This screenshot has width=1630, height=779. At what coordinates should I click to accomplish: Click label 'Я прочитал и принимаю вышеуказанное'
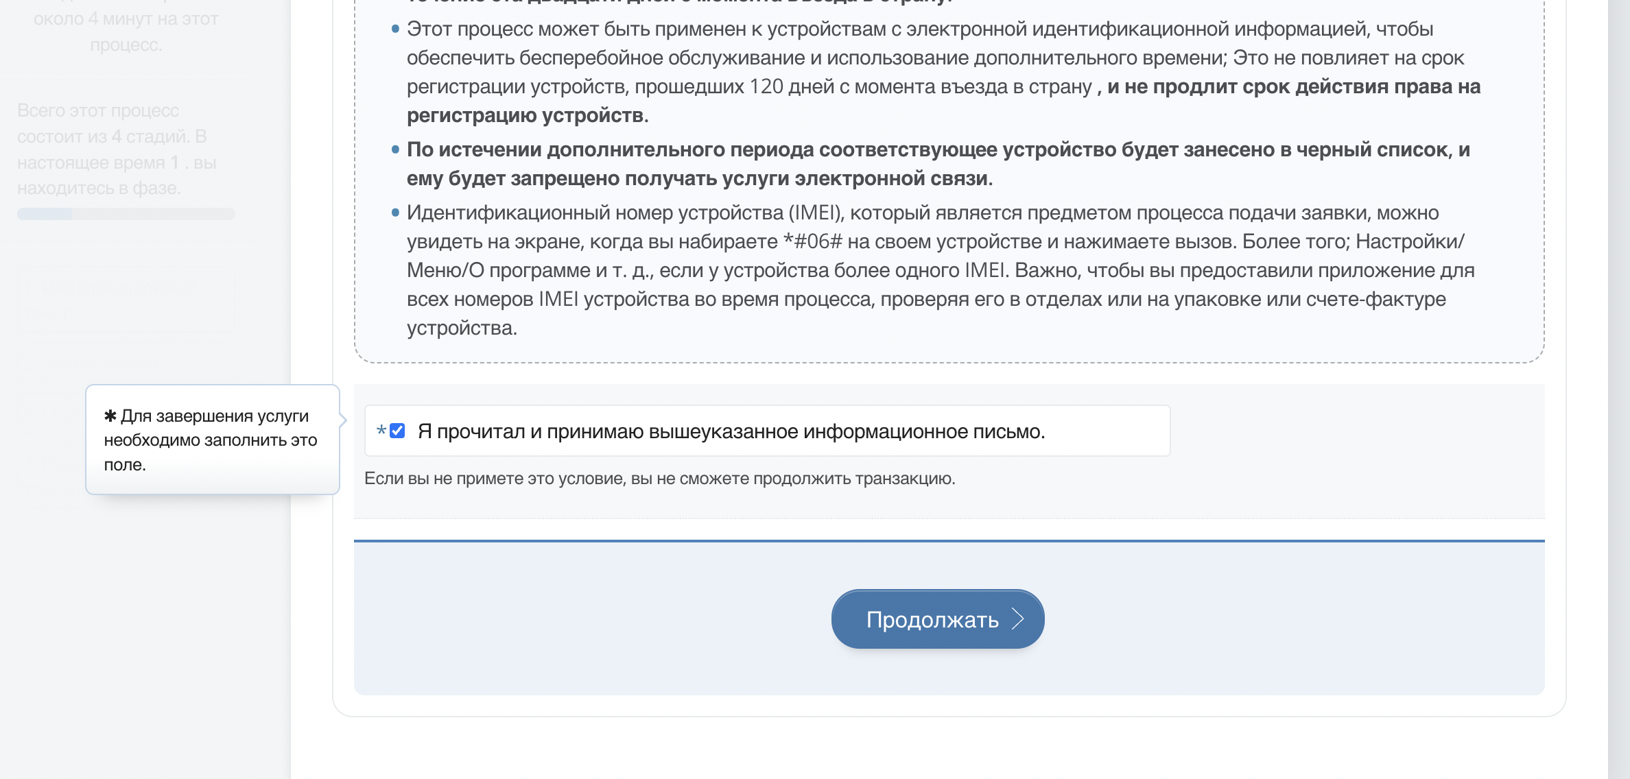731,431
